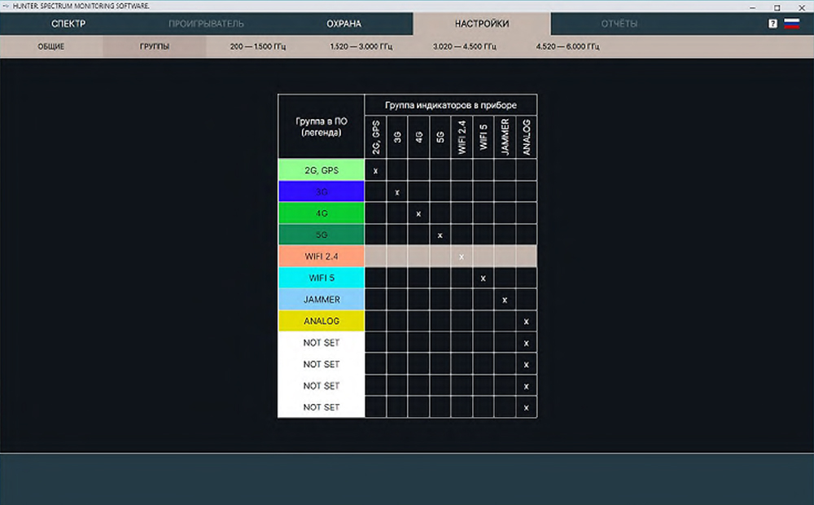Click the light green 2G, GPS color swatch
814x505 pixels.
tap(321, 170)
